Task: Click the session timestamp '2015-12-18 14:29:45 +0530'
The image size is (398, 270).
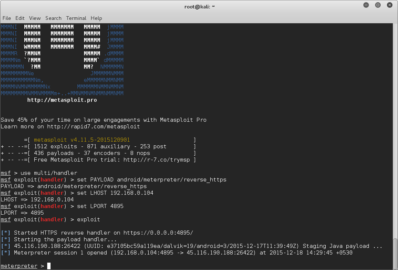Action: pos(311,253)
